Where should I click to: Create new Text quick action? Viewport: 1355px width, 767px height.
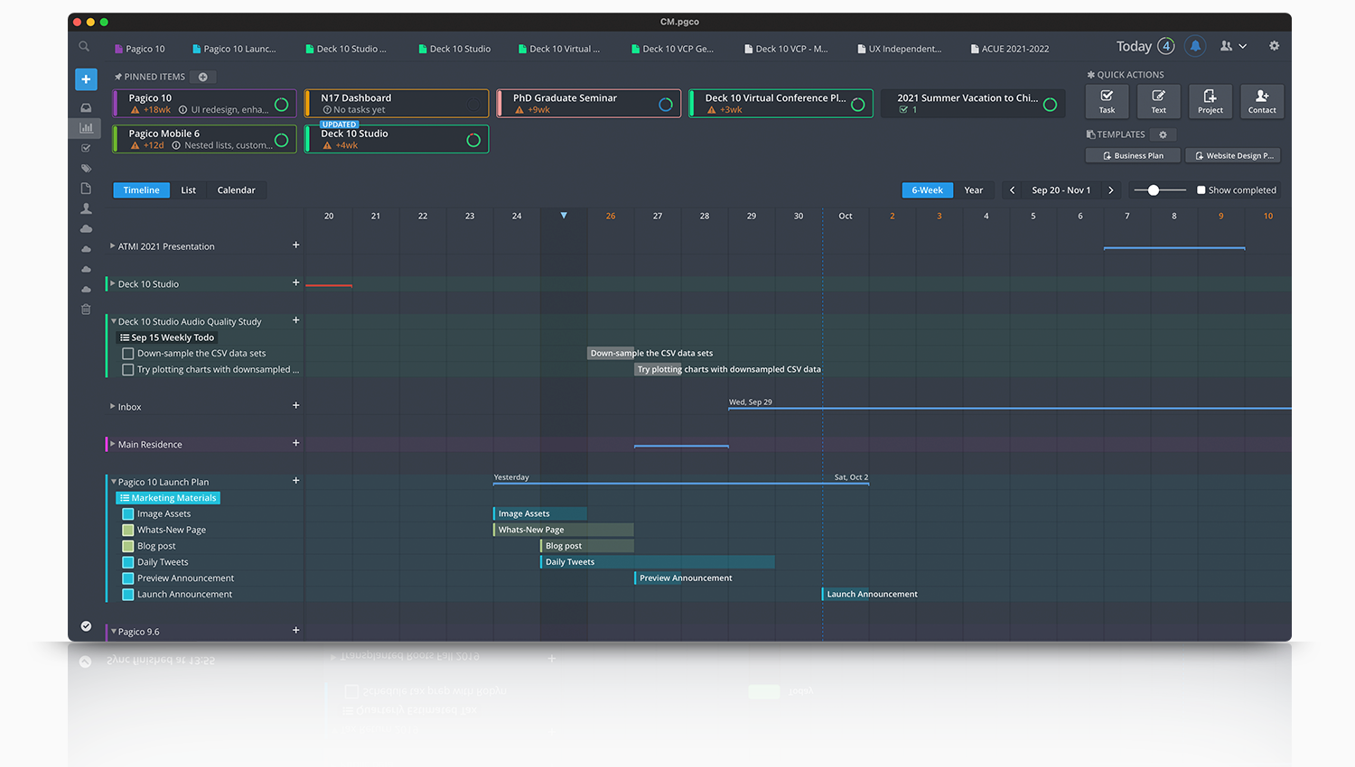tap(1158, 102)
